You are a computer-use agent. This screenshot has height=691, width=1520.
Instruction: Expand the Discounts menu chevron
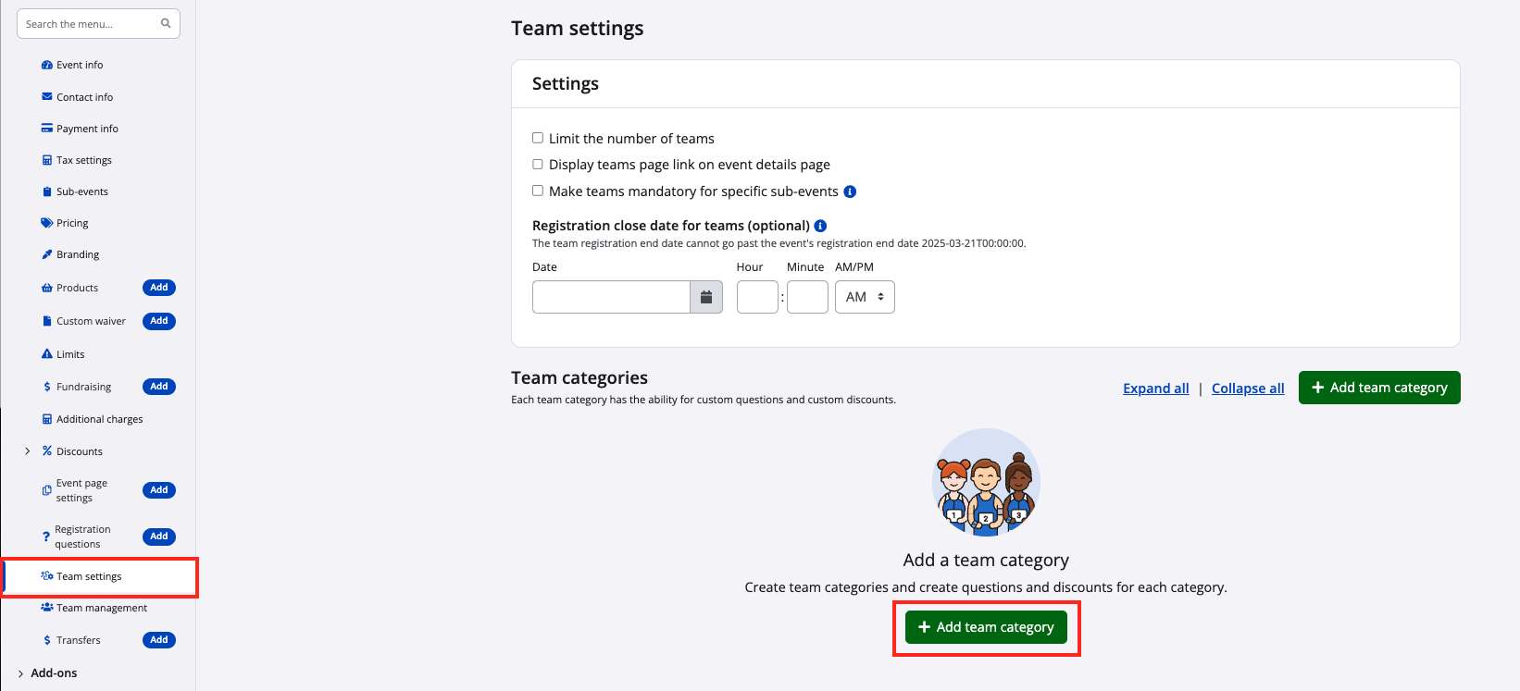tap(27, 451)
